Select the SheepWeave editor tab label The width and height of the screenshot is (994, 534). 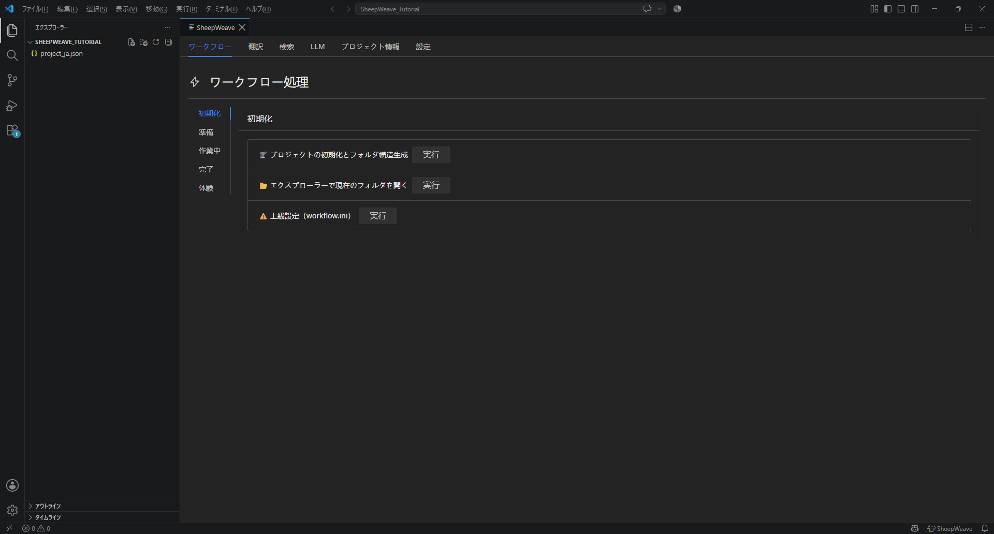click(x=215, y=27)
